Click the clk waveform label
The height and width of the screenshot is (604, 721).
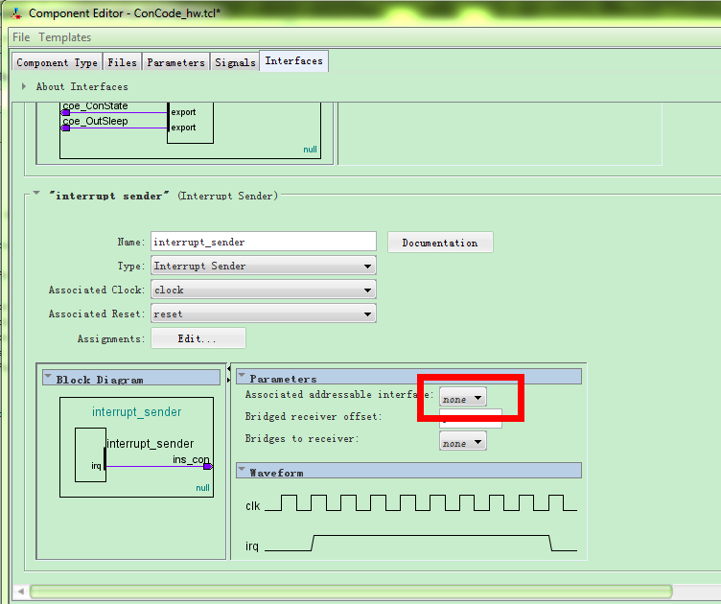pos(252,506)
